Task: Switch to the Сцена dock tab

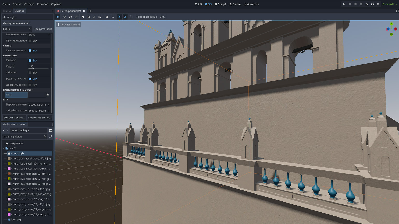Action: [7, 11]
